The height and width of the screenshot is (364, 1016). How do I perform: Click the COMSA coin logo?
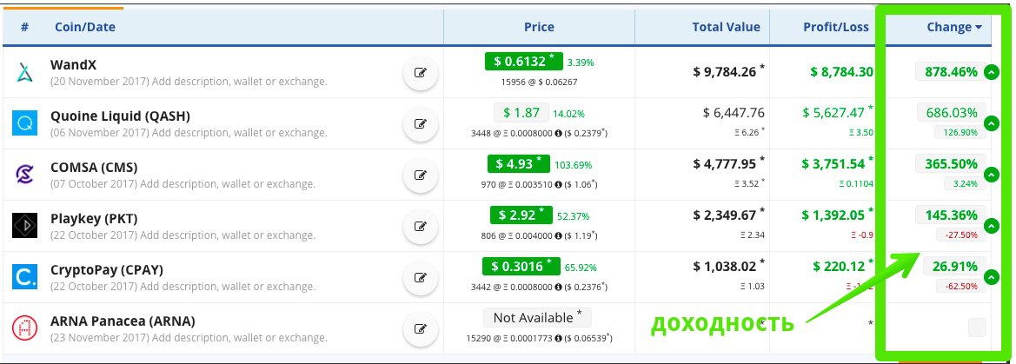click(x=25, y=175)
